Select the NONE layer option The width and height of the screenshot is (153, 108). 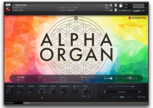coord(122,97)
